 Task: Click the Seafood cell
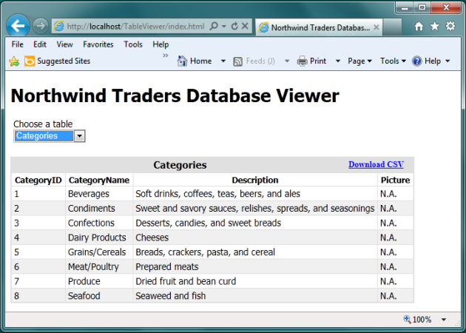pos(99,296)
